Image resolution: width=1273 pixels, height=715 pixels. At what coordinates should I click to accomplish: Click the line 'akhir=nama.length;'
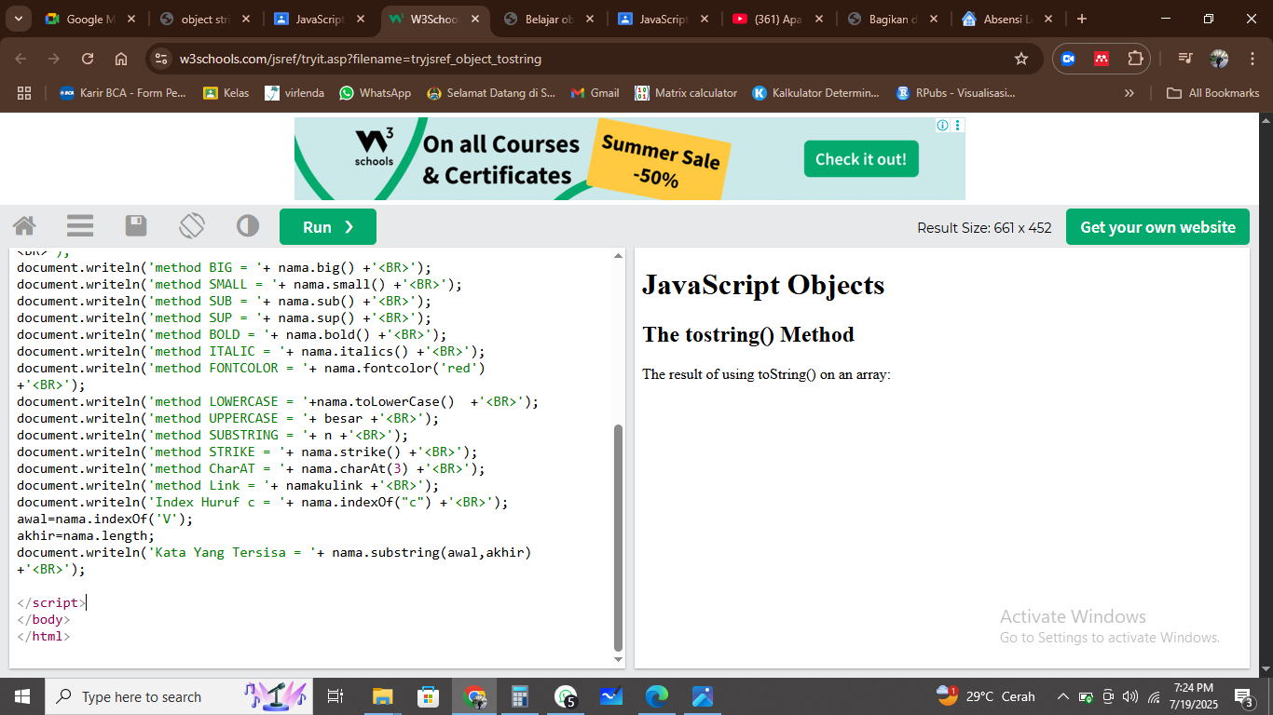tap(86, 535)
